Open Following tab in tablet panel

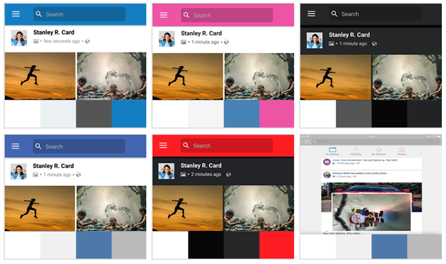(355, 151)
